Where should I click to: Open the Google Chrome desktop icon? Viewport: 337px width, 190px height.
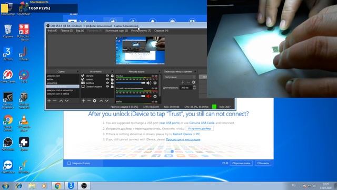pos(8,123)
